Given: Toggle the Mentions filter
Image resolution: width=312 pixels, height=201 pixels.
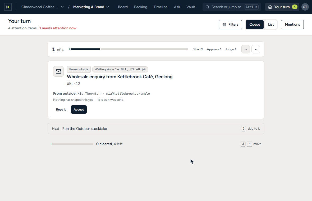Looking at the screenshot, I should 292,25.
